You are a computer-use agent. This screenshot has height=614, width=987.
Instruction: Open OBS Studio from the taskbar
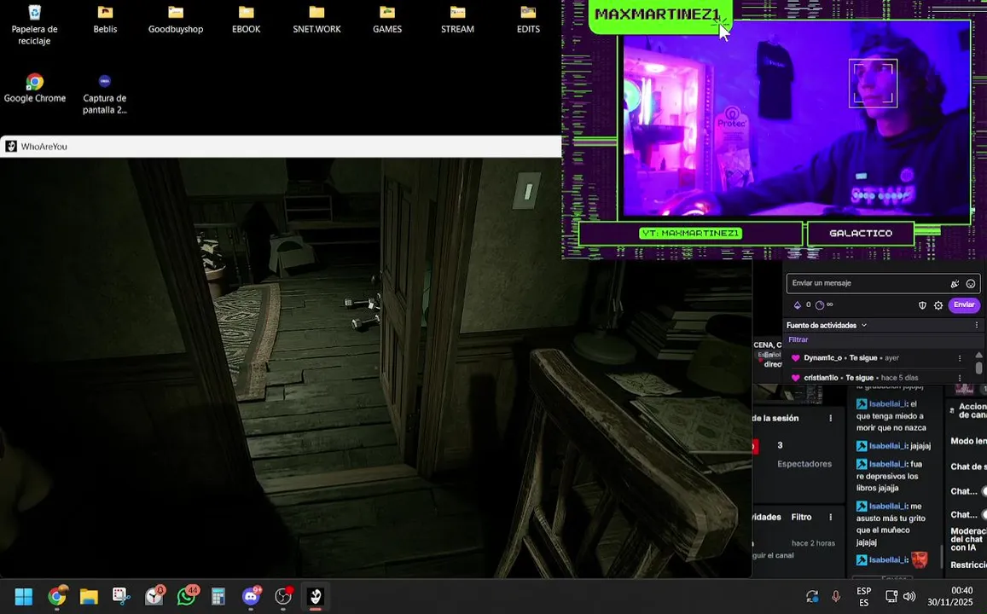[284, 596]
